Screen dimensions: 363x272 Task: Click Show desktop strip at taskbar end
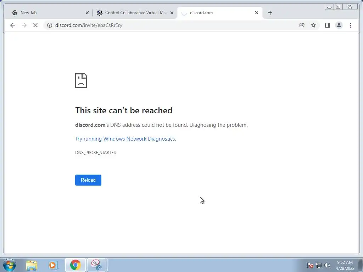[361, 265]
